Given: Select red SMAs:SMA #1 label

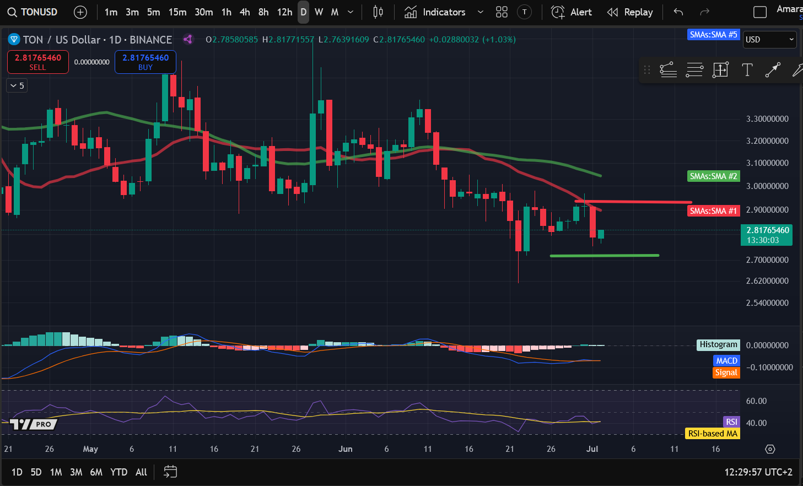Looking at the screenshot, I should point(713,211).
